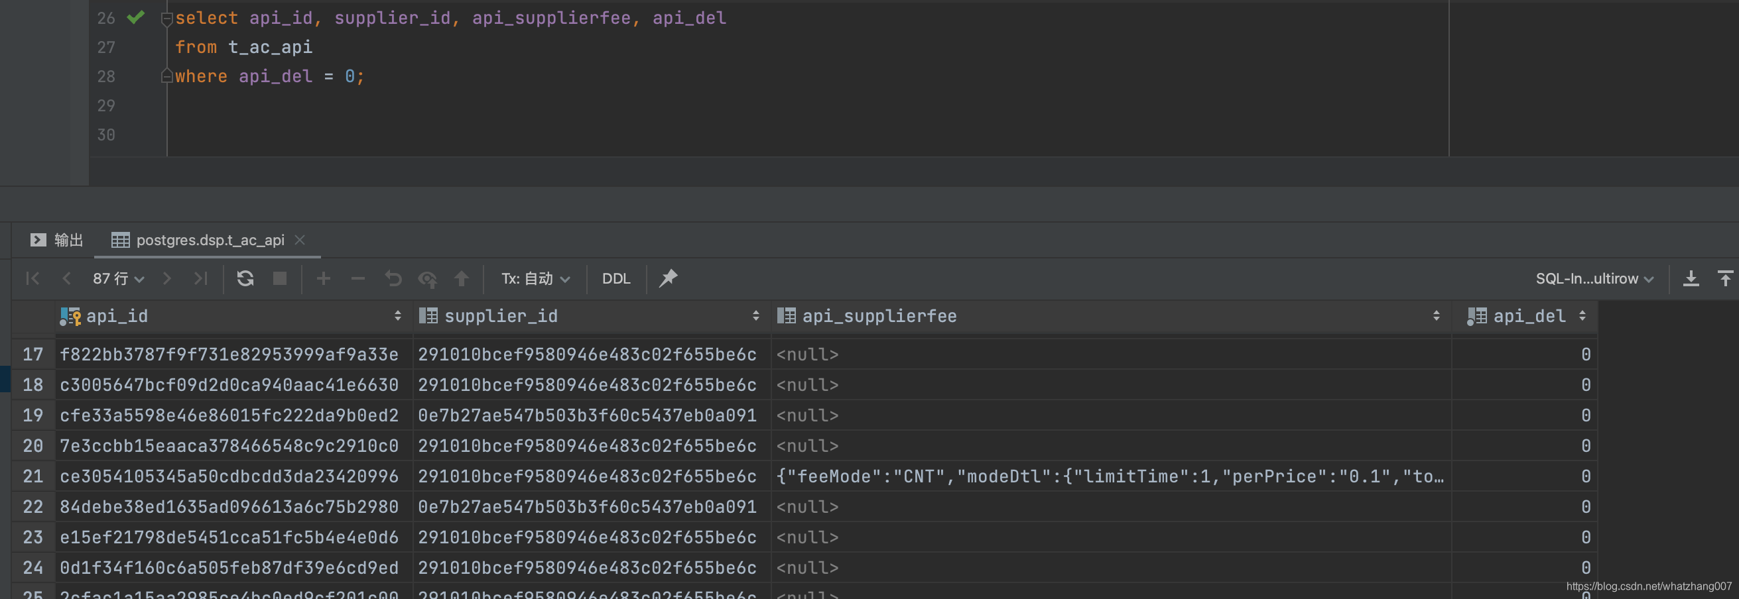1739x599 pixels.
Task: Open the Tx: 自动 transaction mode dropdown
Action: (535, 278)
